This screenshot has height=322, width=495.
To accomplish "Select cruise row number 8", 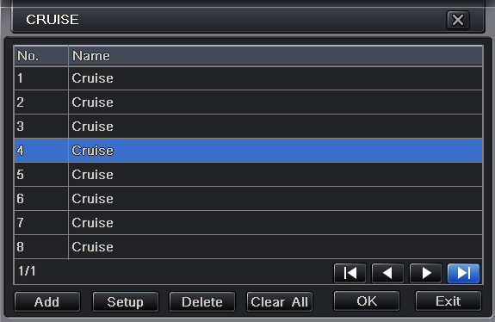I will tap(248, 247).
